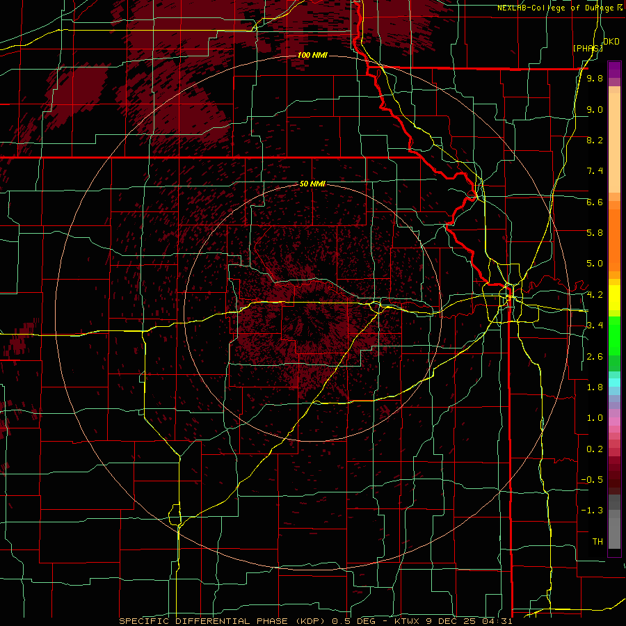Click the [PHAS] legend heading
Viewport: 626px width, 626px height.
(x=588, y=48)
